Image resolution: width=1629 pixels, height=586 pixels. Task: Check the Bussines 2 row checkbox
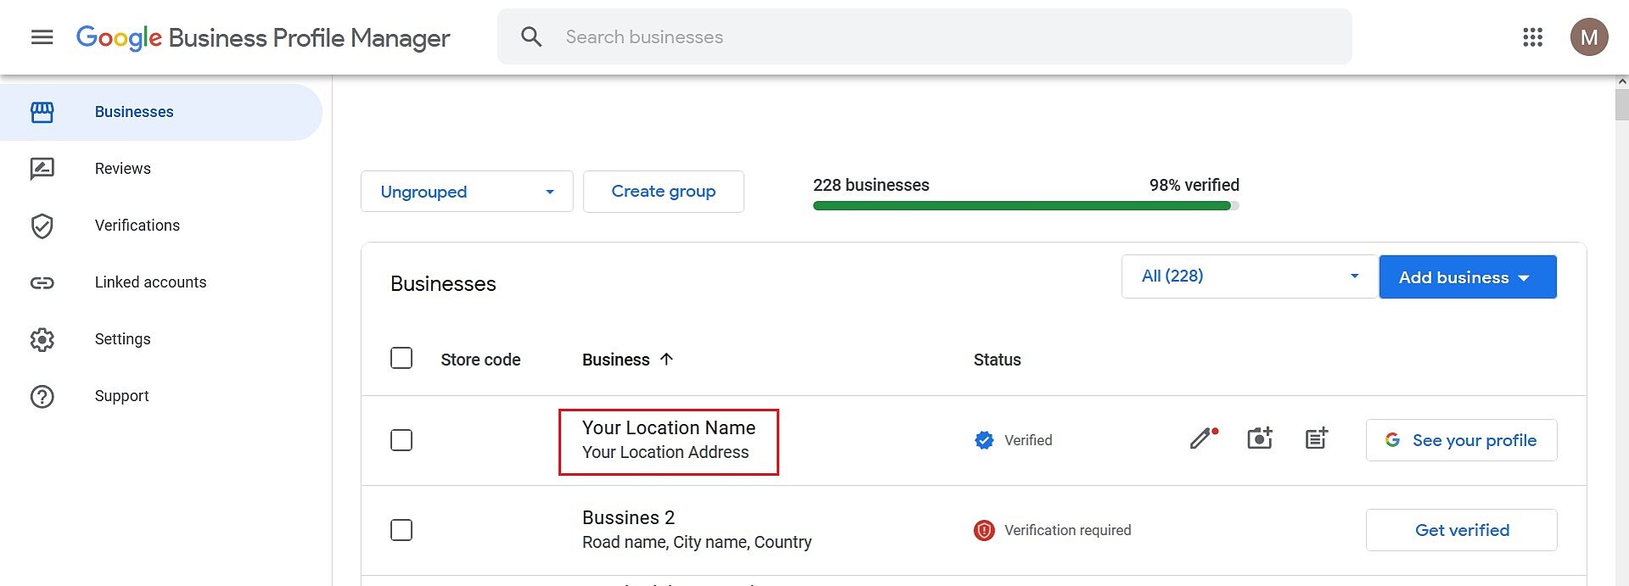pyautogui.click(x=401, y=530)
